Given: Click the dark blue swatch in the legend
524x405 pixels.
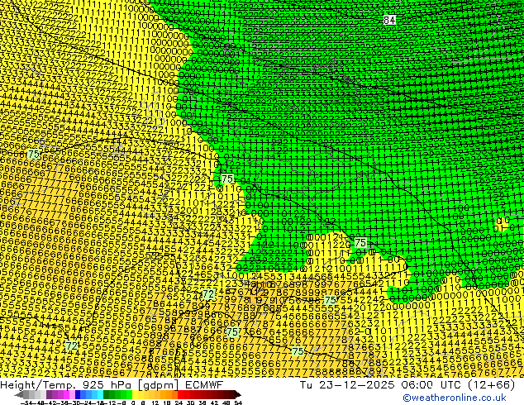Looking at the screenshot, I should 78,395.
